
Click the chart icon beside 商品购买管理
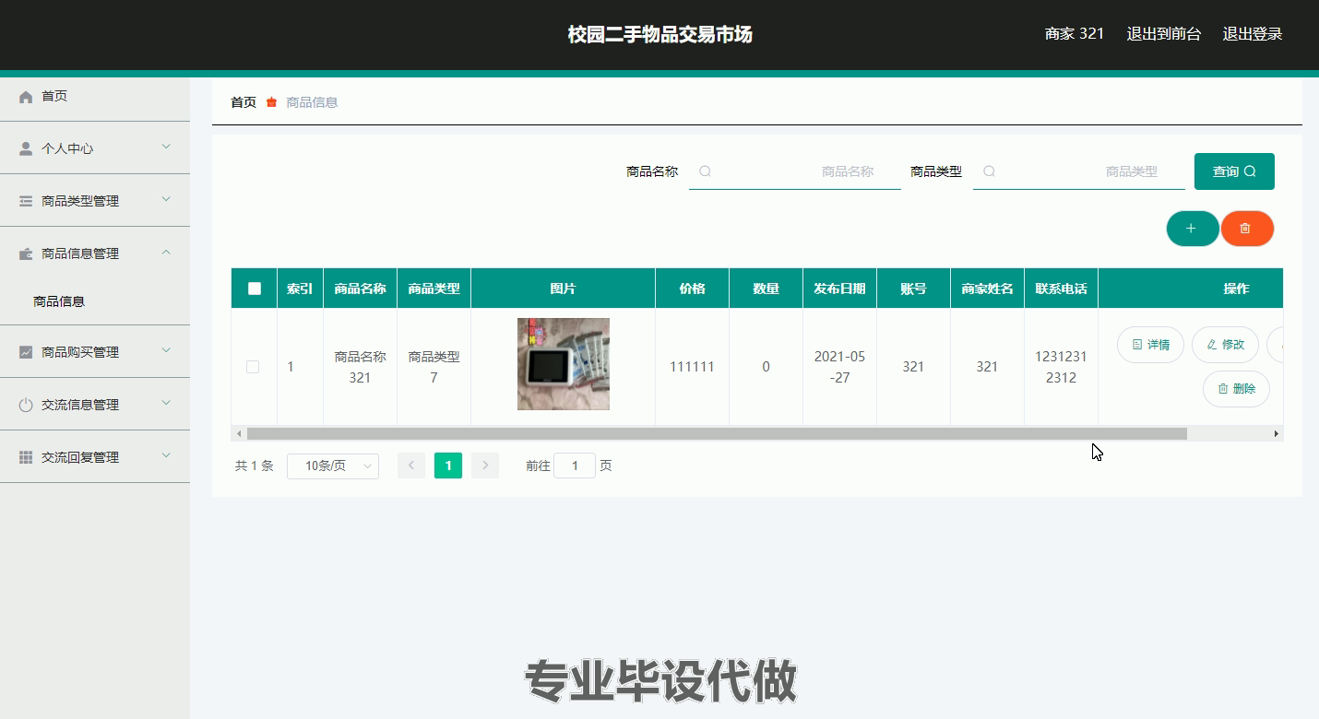(x=26, y=352)
